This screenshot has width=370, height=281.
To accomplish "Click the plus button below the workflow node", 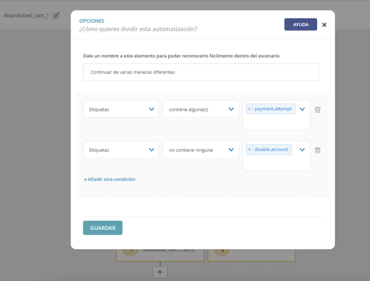I will [x=160, y=272].
